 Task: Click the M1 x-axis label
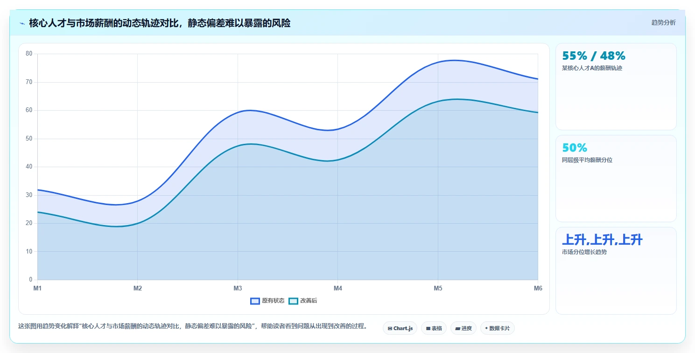point(37,289)
